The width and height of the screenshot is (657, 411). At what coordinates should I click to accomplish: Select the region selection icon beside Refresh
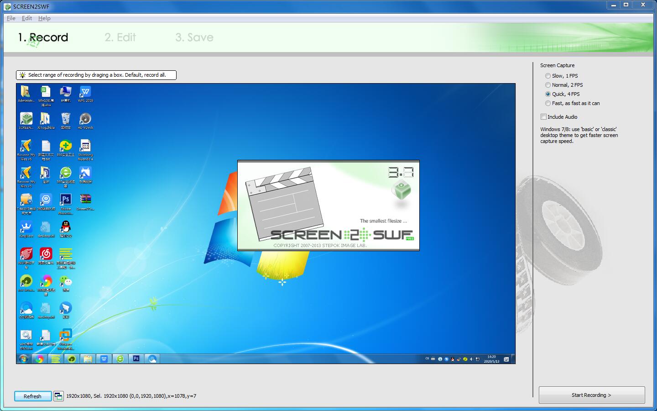pyautogui.click(x=58, y=396)
